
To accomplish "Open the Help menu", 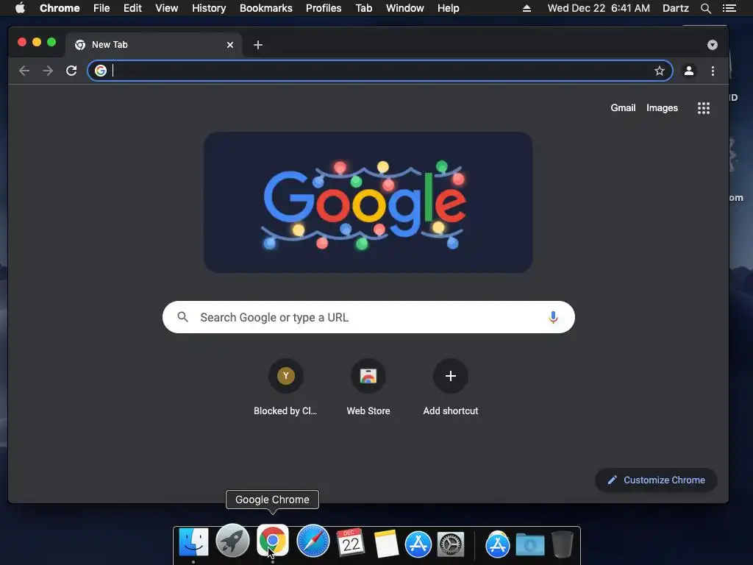I will (x=448, y=8).
